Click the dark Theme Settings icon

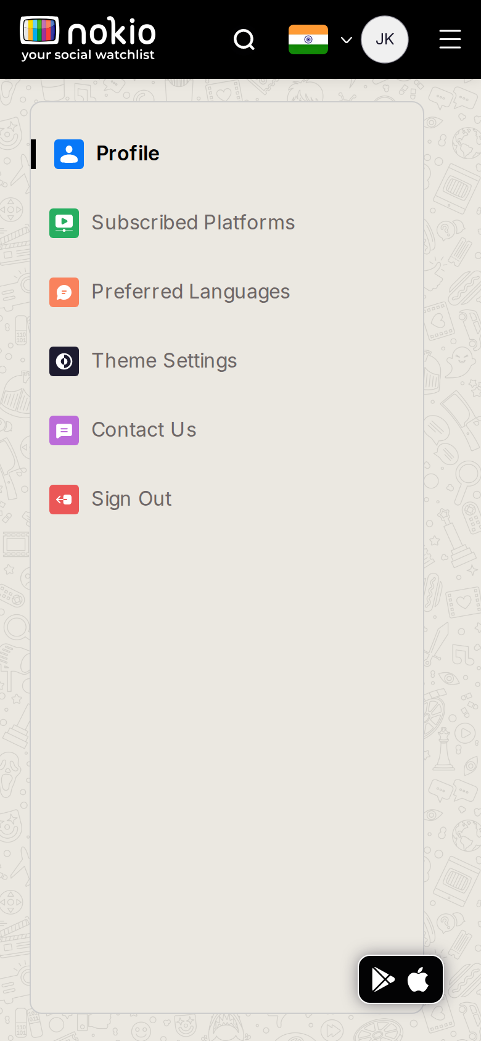[64, 361]
